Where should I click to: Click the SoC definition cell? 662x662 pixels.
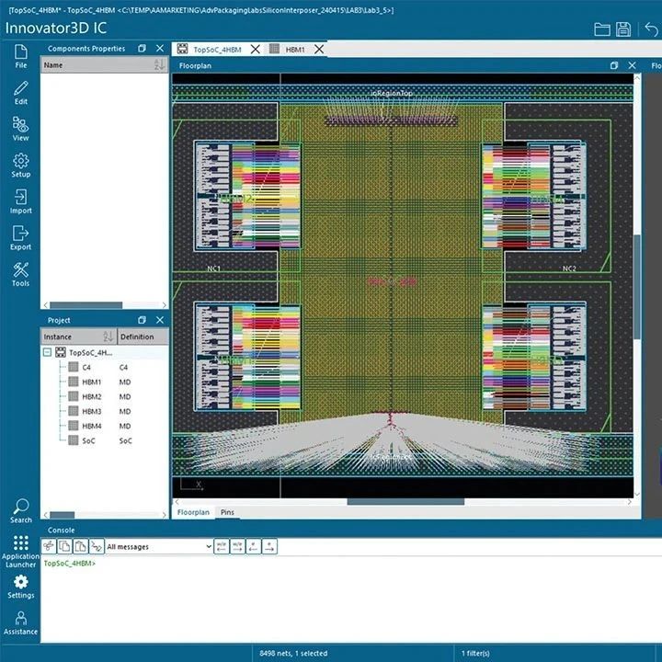125,440
